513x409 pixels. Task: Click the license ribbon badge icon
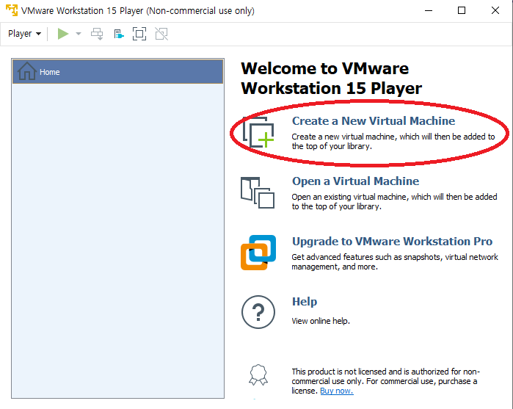[x=258, y=375]
